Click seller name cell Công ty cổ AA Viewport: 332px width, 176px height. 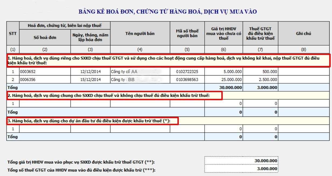point(140,72)
